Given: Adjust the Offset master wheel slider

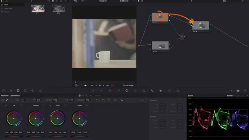Looking at the screenshot, I should [x=79, y=136].
